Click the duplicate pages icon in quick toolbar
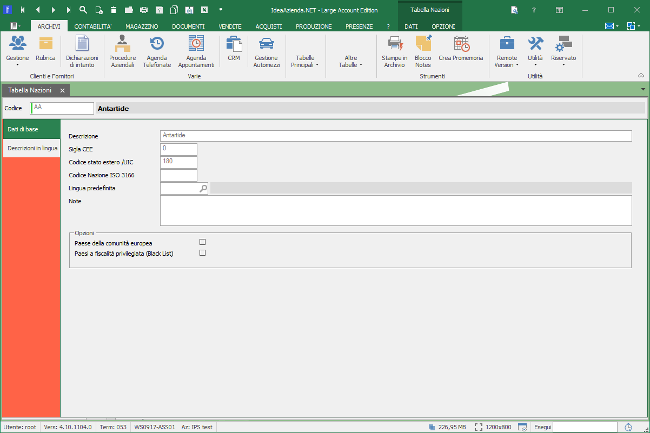This screenshot has width=650, height=433. [174, 10]
